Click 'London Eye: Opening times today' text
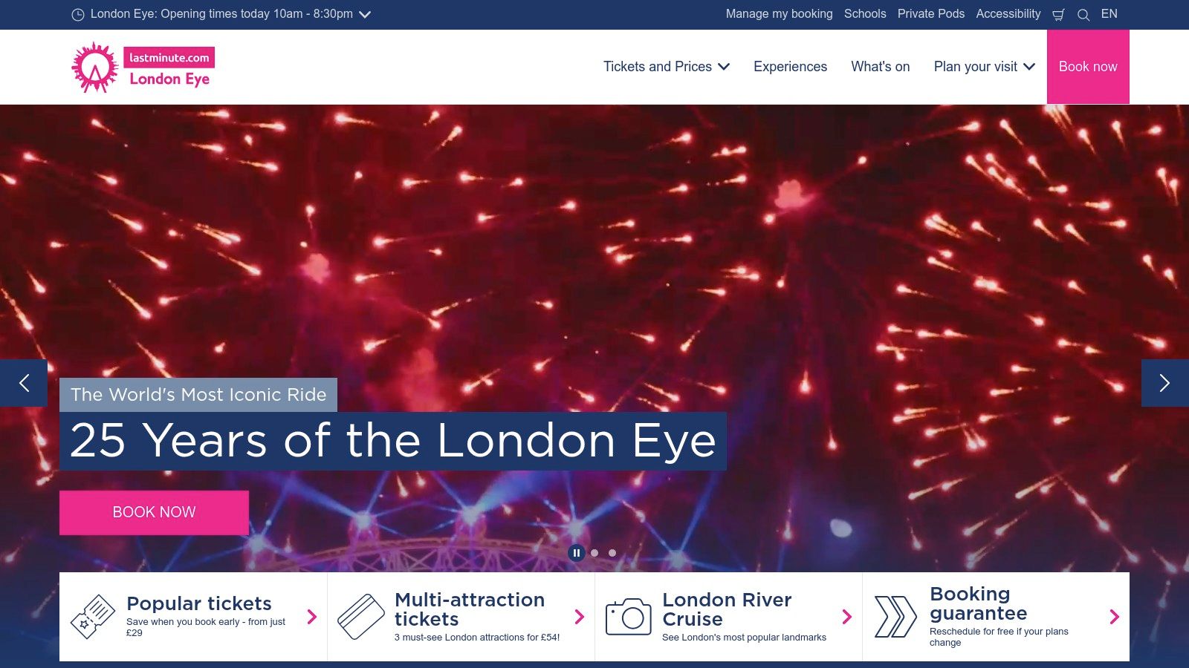This screenshot has height=668, width=1189. point(180,14)
